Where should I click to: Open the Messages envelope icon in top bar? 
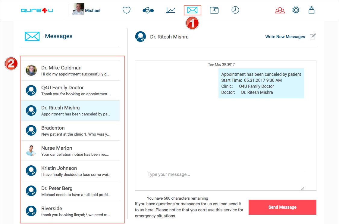click(x=192, y=10)
